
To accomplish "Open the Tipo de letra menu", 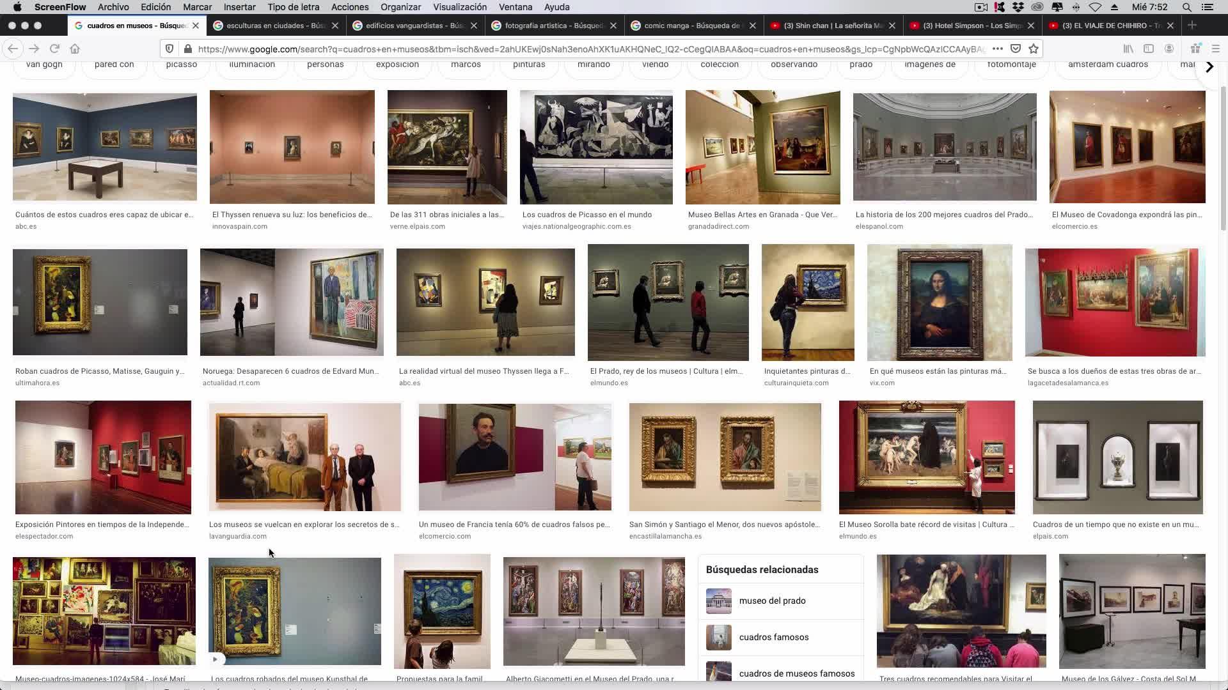I will tap(293, 7).
